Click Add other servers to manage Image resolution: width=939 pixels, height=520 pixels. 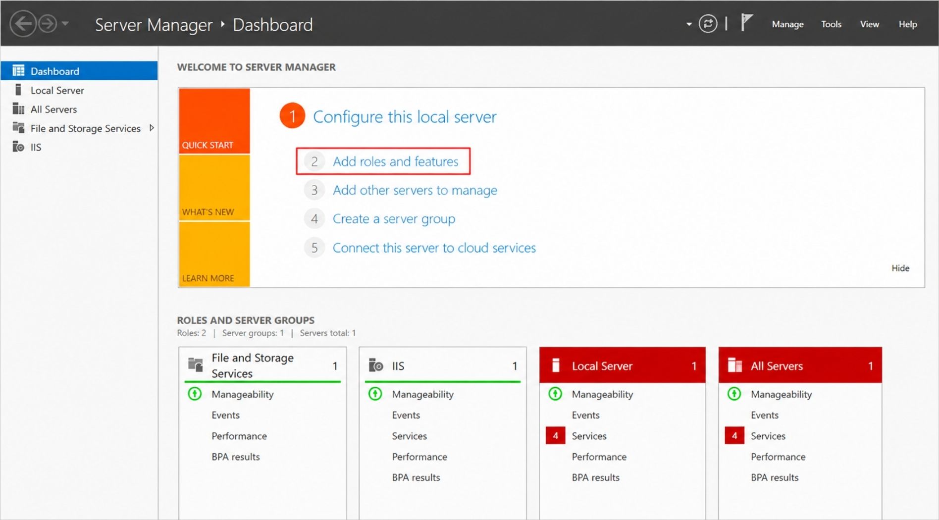[415, 190]
